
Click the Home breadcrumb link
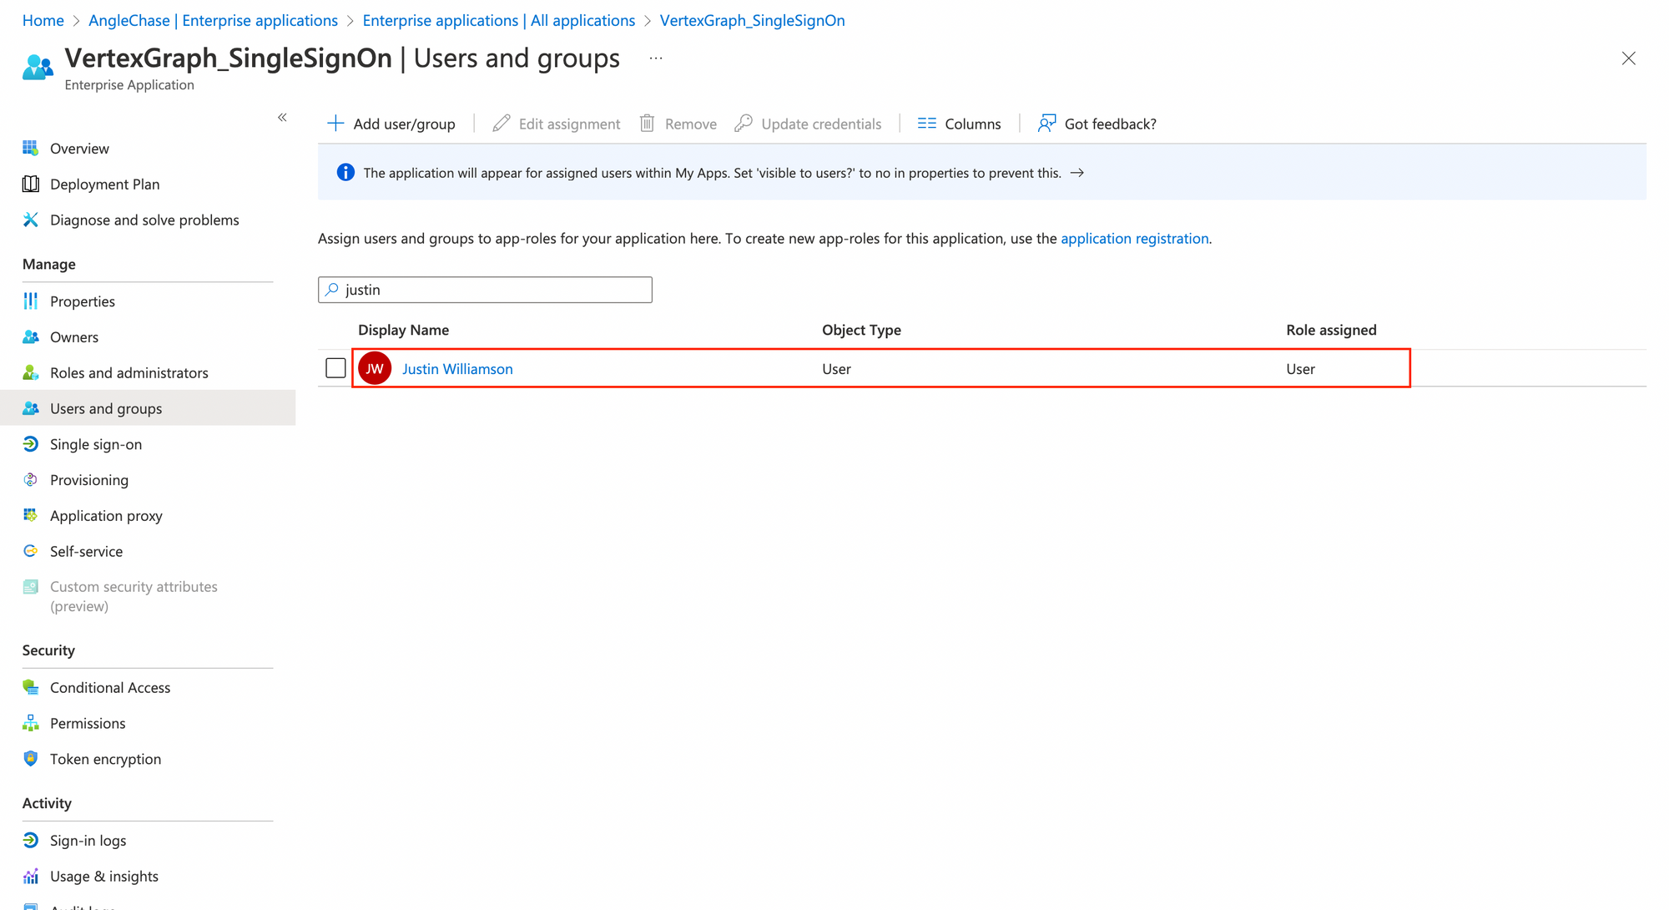[x=43, y=20]
